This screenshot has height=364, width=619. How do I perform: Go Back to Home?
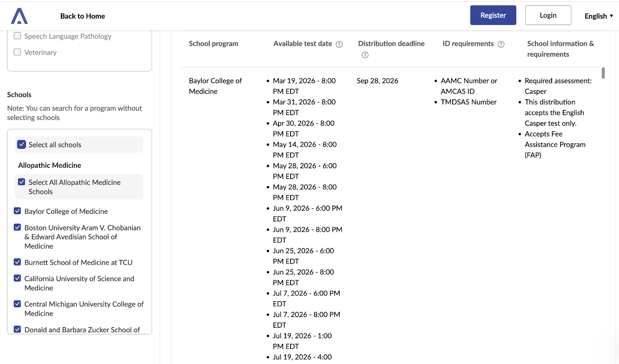[x=82, y=16]
